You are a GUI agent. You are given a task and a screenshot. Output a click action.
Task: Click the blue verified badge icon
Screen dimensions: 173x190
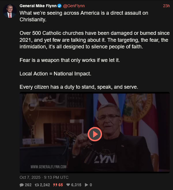tap(59, 6)
